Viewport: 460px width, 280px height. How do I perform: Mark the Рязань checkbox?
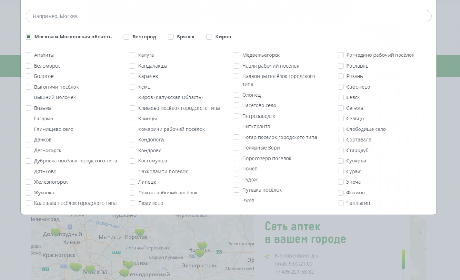pos(341,76)
